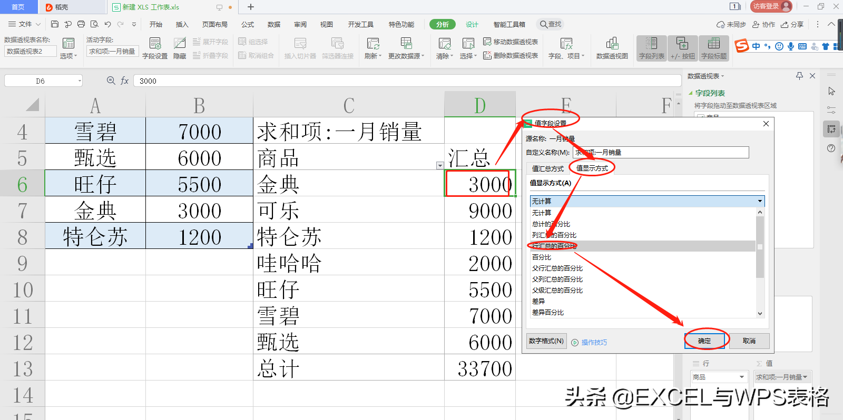
Task: Toggle 字段标题 field headers button
Action: (714, 48)
